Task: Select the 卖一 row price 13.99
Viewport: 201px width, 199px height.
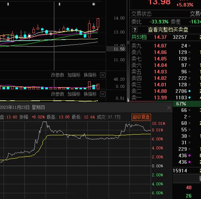Action: coord(160,98)
